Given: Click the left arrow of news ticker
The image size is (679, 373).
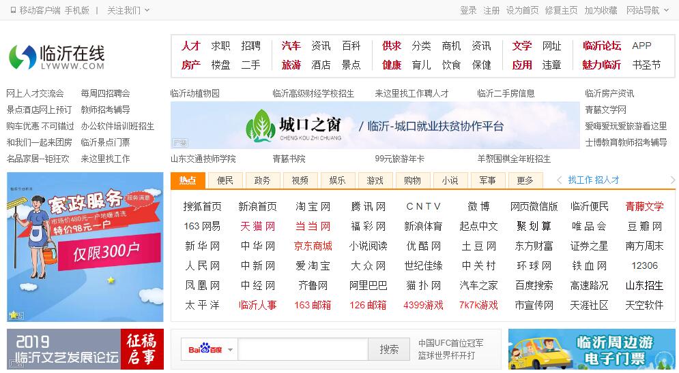Looking at the screenshot, I should coord(559,180).
